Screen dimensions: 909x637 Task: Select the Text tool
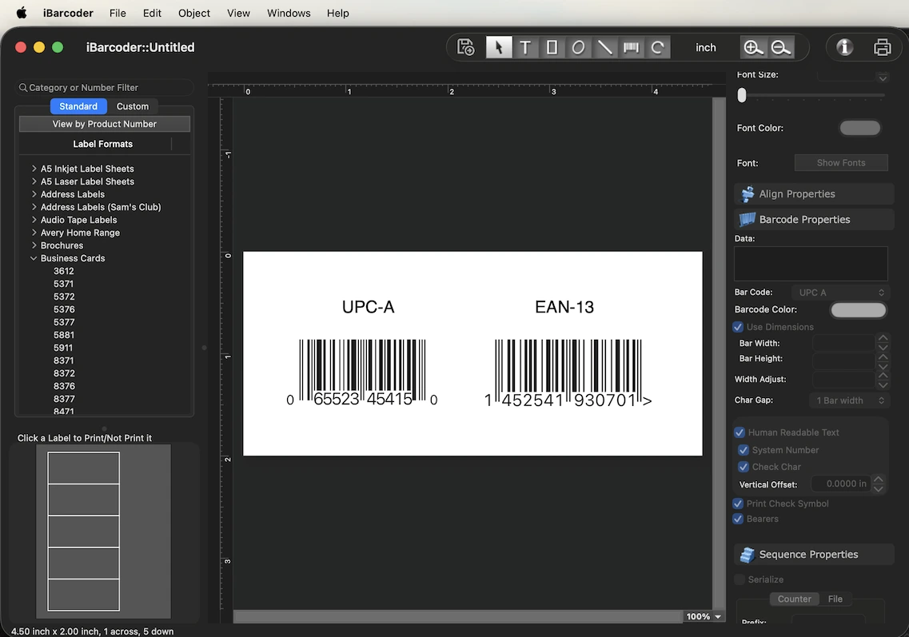(x=525, y=47)
